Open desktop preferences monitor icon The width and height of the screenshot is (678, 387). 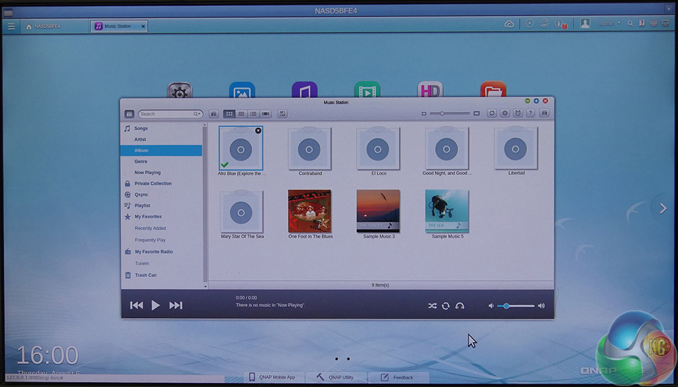(x=665, y=23)
